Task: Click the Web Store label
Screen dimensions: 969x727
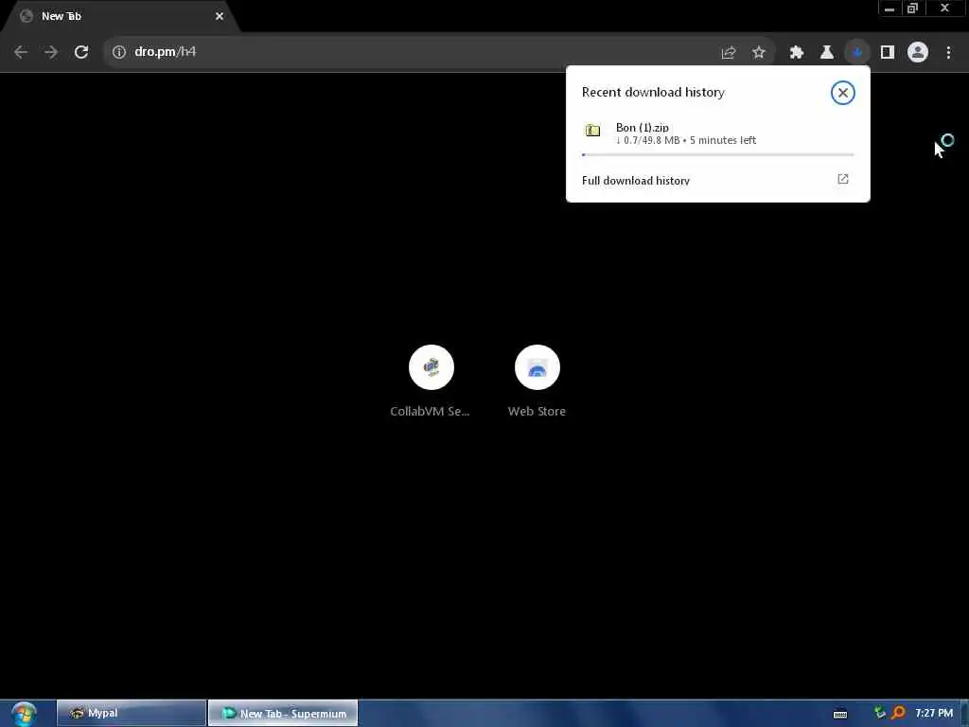Action: tap(537, 411)
